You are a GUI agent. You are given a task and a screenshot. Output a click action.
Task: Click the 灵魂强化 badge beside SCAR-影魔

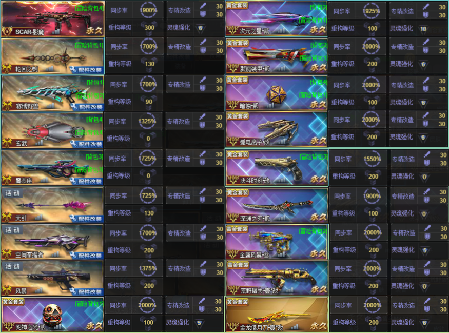201,28
